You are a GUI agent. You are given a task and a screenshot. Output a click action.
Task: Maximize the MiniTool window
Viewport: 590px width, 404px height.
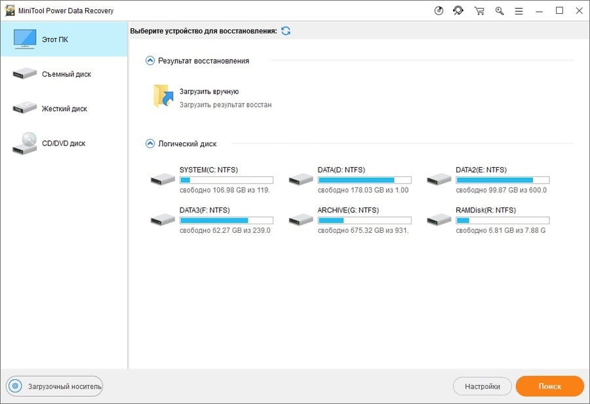[x=560, y=10]
